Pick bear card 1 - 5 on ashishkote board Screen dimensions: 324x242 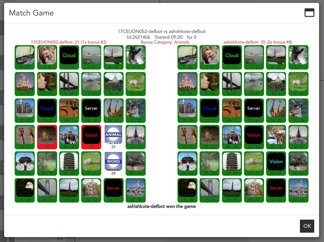210,57
